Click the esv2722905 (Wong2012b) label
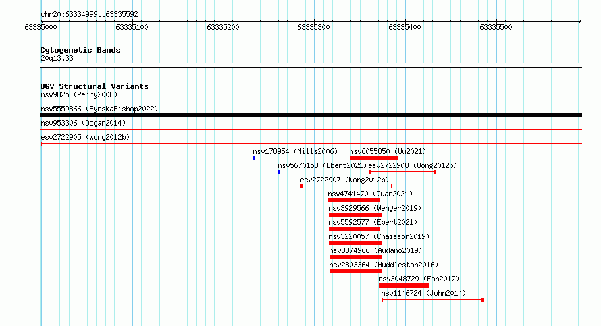 coord(85,137)
